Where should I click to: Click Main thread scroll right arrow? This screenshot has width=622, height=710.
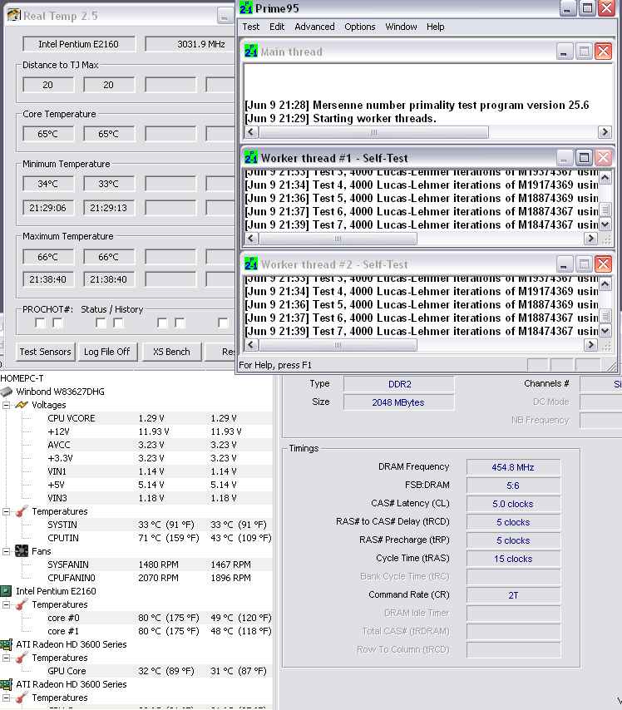click(605, 132)
